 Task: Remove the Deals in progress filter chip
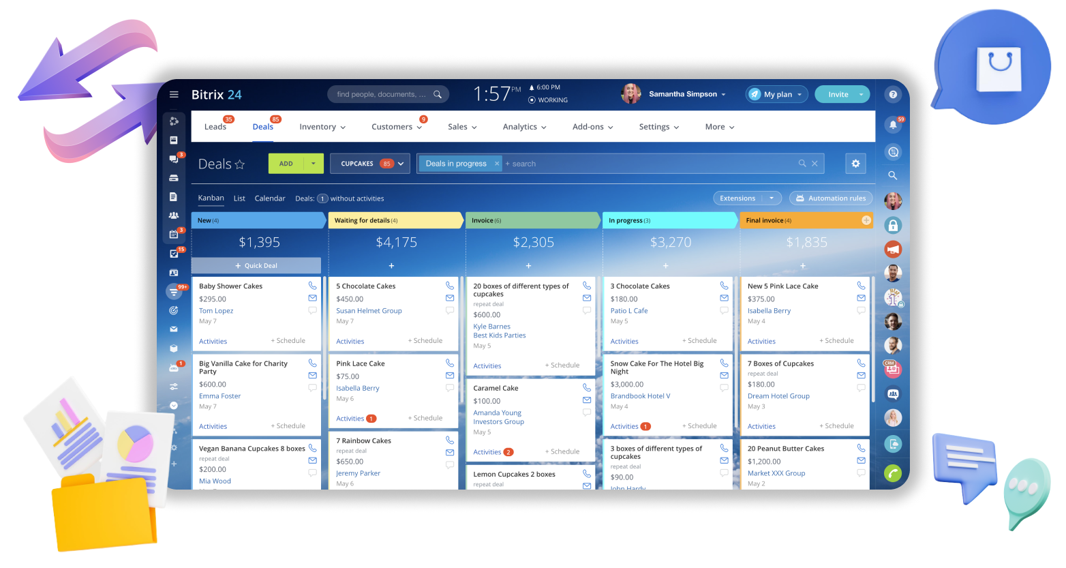pos(497,164)
